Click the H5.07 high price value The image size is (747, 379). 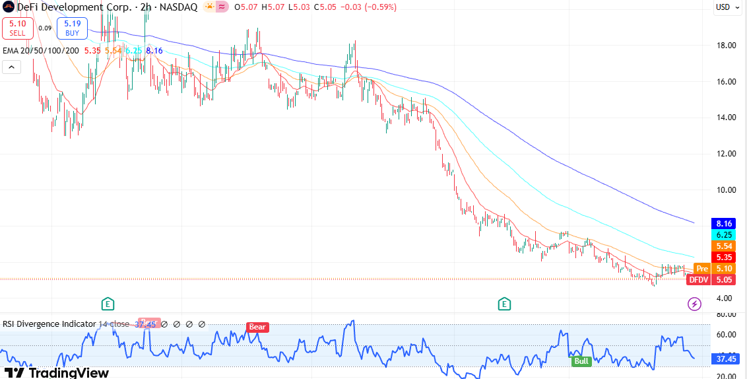(273, 7)
